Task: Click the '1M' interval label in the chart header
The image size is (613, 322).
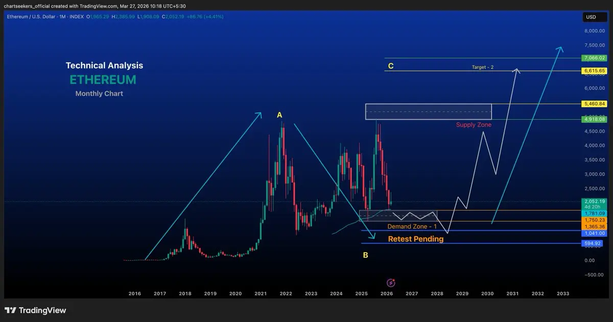Action: click(x=61, y=17)
